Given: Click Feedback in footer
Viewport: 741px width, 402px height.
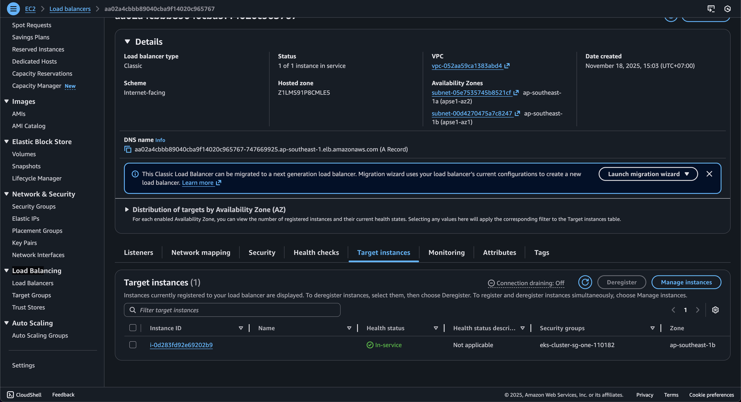Looking at the screenshot, I should [63, 395].
